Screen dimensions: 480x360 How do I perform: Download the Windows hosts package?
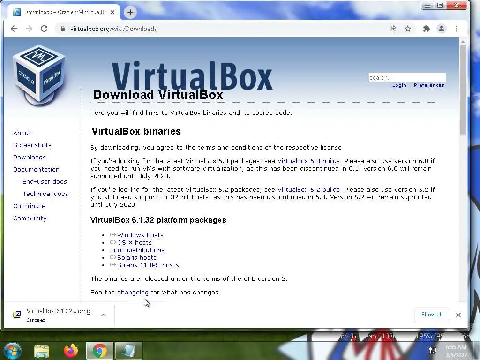(140, 235)
